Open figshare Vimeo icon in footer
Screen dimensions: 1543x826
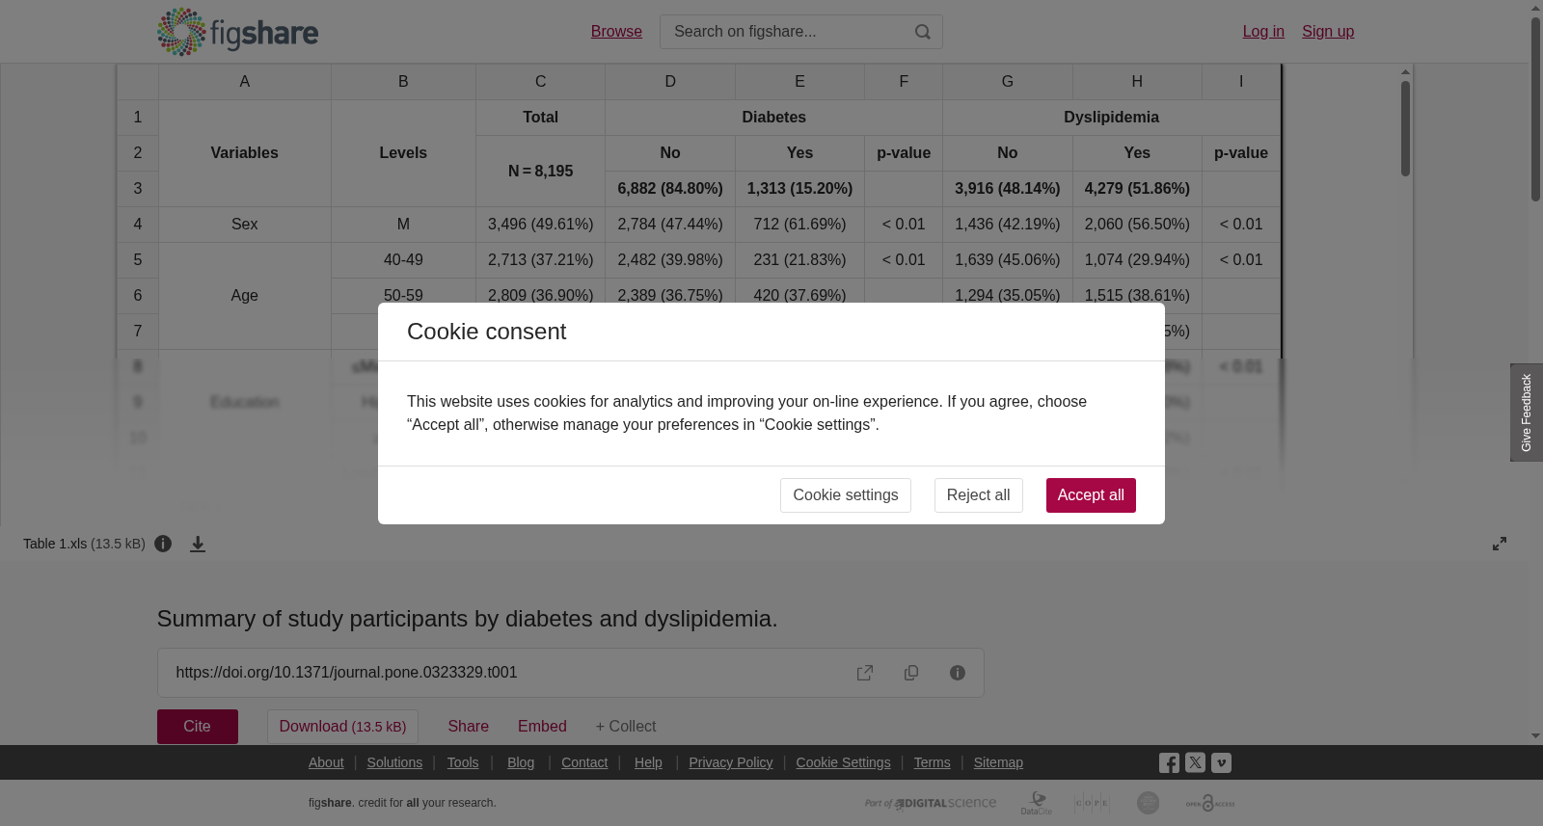point(1221,762)
